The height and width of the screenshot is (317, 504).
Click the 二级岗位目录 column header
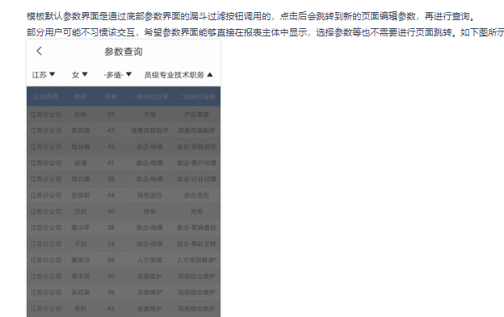click(x=197, y=97)
